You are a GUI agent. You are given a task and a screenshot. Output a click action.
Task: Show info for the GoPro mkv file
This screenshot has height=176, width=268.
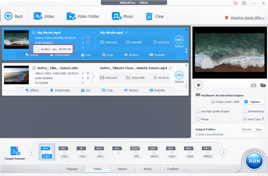tap(34, 68)
